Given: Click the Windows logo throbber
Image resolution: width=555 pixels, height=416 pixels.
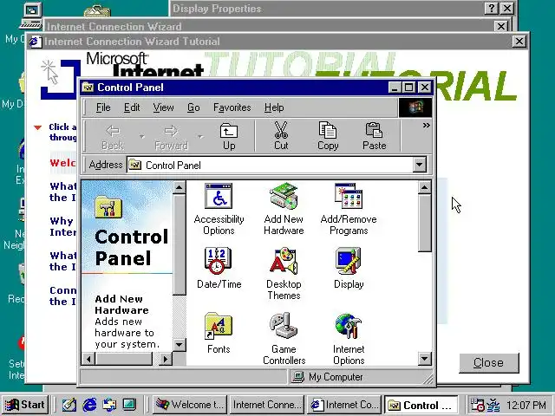Looking at the screenshot, I should pos(415,107).
